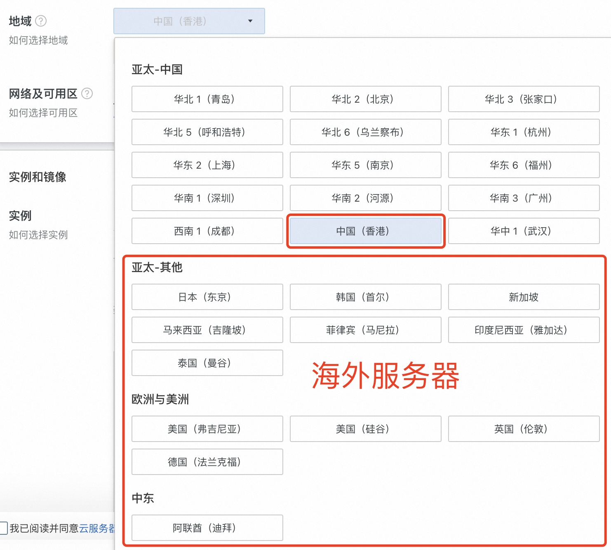Choose region 华南 2（河源）
611x550 pixels.
tap(366, 198)
